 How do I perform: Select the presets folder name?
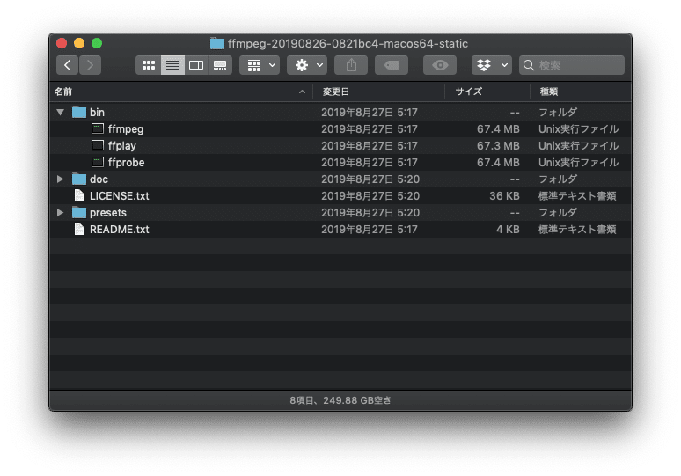point(108,213)
